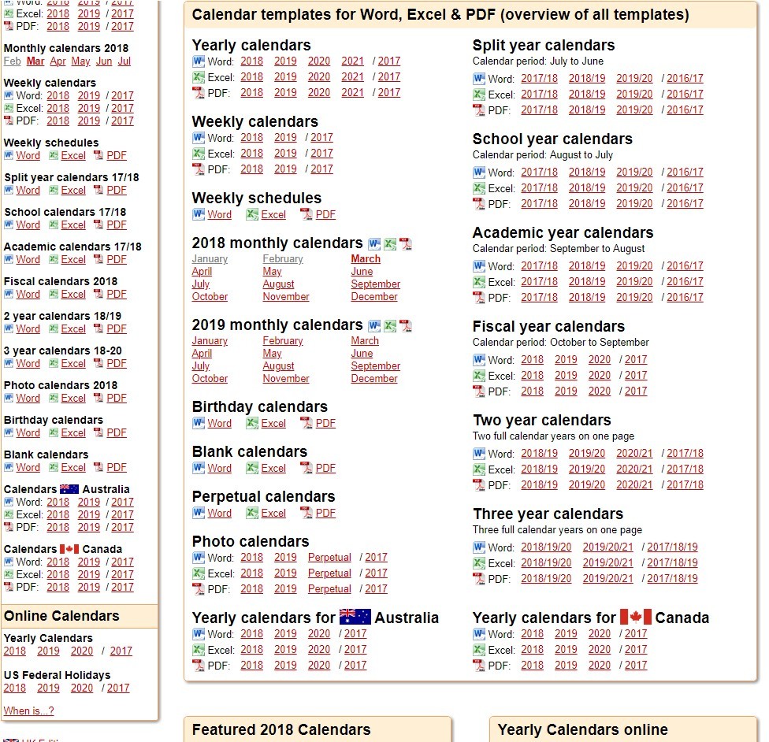Viewport: 769px width, 742px height.
Task: Open Word Canada yearly calendar 2017 in main section
Action: click(x=636, y=634)
